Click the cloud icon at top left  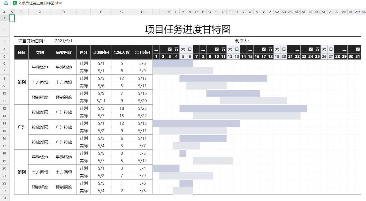tap(6, 3)
